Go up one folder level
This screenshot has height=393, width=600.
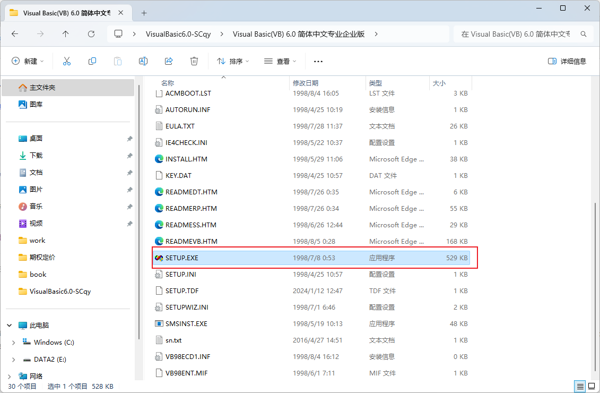point(65,34)
